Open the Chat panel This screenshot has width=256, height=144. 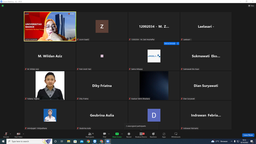click(x=104, y=135)
